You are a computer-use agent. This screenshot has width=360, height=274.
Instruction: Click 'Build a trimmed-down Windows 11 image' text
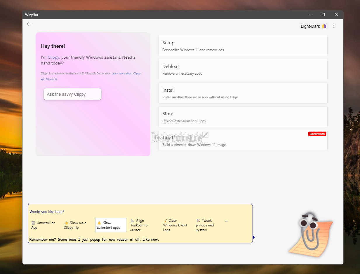[x=194, y=145]
